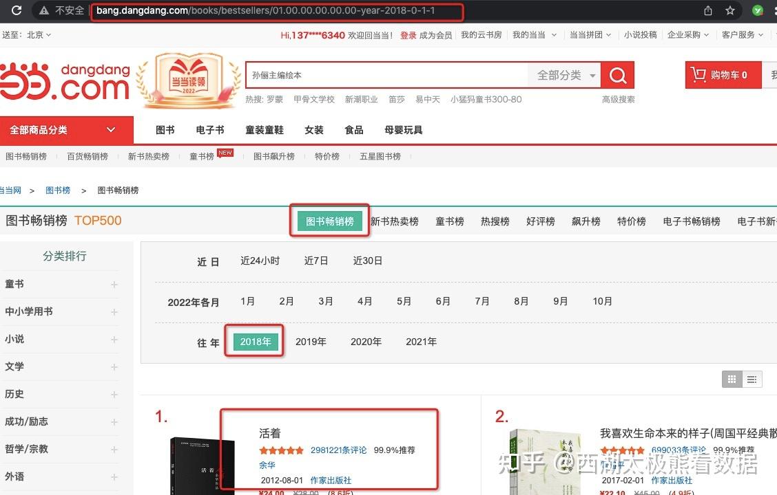This screenshot has width=777, height=495.
Task: Open the 电子书 navigation menu item
Action: pos(211,129)
